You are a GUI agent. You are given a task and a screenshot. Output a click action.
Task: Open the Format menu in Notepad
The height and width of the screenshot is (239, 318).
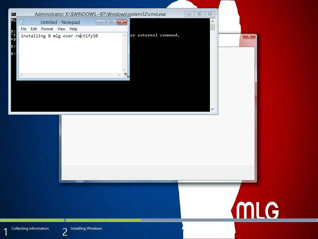(47, 29)
